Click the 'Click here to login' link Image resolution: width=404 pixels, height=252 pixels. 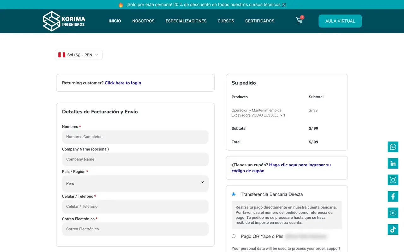coord(123,83)
